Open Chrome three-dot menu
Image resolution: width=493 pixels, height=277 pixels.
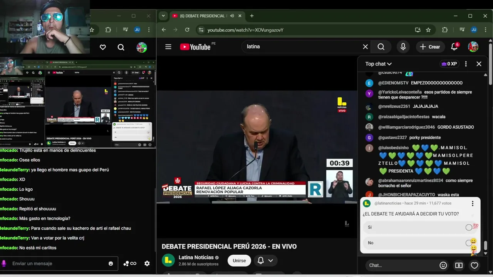pos(485,30)
